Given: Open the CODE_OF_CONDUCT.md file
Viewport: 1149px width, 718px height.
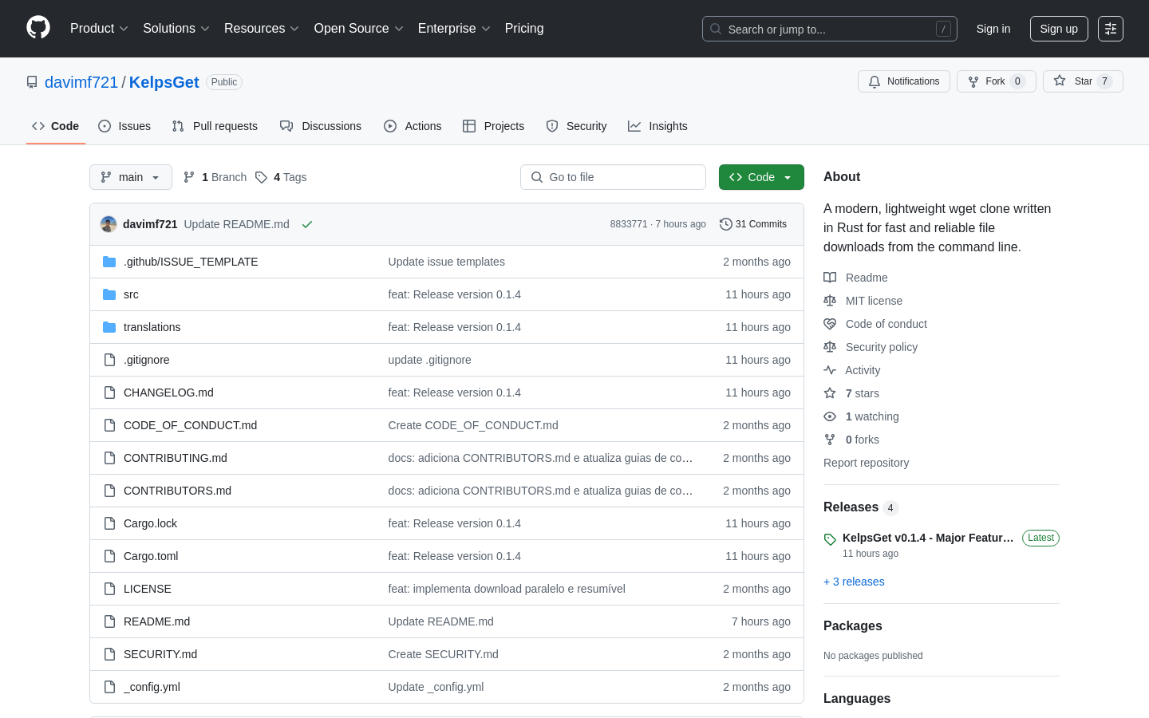Looking at the screenshot, I should pyautogui.click(x=190, y=425).
